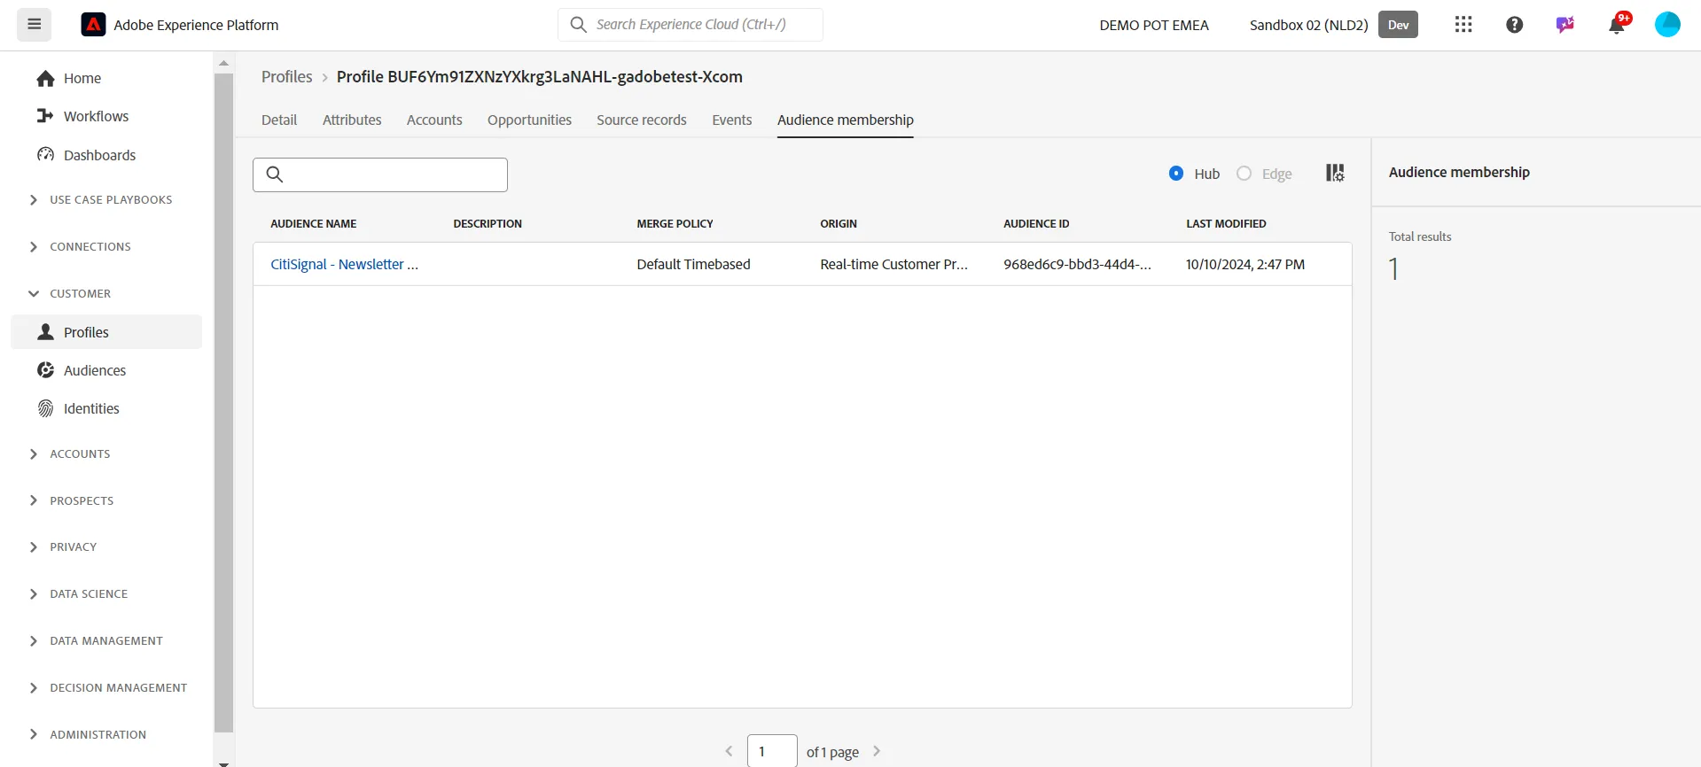The height and width of the screenshot is (767, 1701).
Task: Switch to the Detail tab
Action: [x=279, y=120]
